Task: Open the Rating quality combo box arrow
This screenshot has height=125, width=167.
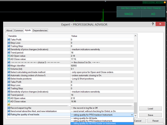Action: [x=132, y=115]
